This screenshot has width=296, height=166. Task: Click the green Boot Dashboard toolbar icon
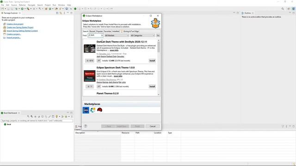pos(75,9)
